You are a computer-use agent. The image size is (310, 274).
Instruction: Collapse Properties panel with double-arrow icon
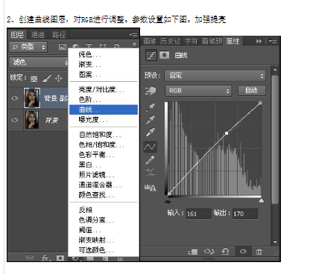259,41
